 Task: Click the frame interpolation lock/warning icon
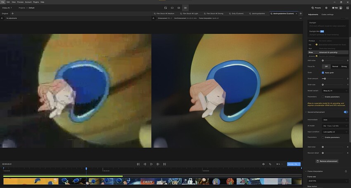[x=346, y=171]
